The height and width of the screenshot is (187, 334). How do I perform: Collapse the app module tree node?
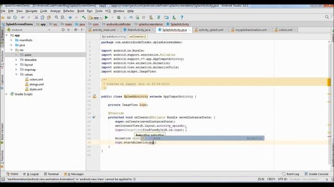point(7,35)
